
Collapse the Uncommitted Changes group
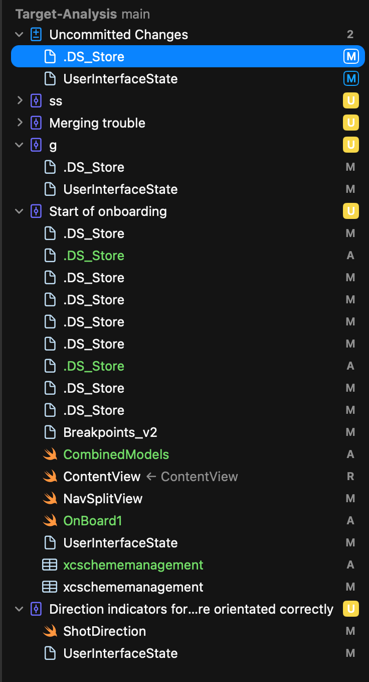click(20, 35)
